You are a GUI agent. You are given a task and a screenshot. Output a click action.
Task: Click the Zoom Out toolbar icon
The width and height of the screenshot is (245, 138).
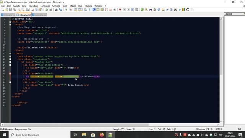(x=70, y=10)
